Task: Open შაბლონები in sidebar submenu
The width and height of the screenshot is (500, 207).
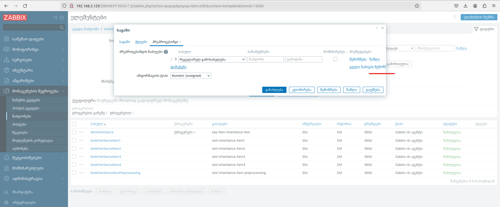Action: point(22,116)
